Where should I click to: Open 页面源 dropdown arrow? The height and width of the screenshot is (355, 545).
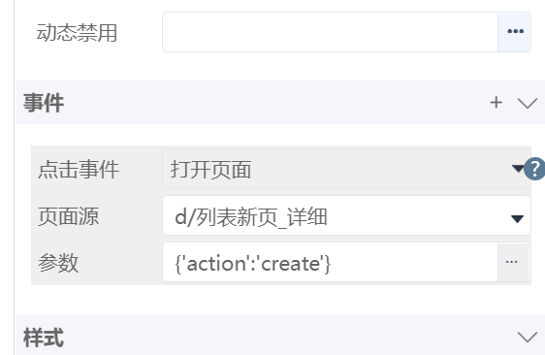coord(517,218)
